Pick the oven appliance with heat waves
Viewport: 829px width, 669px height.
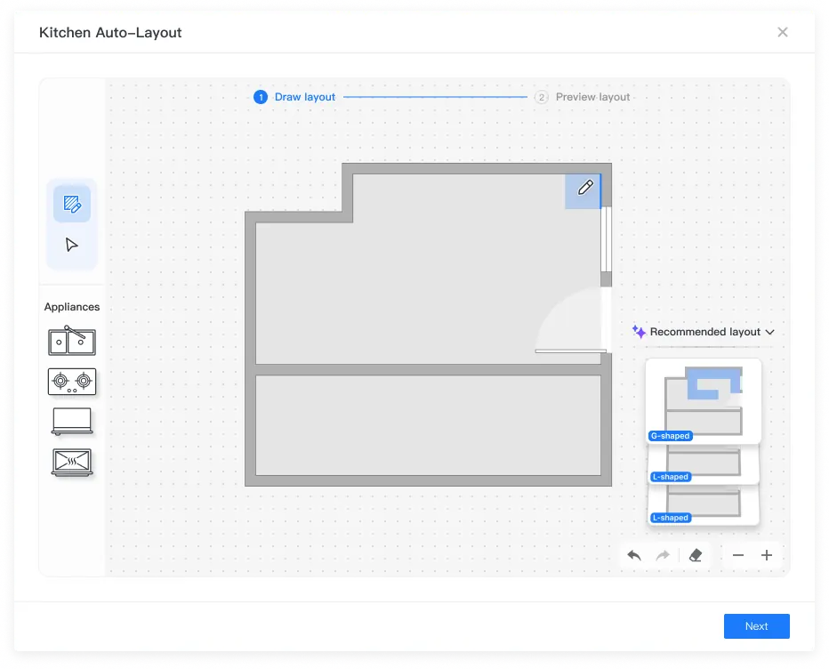tap(72, 463)
